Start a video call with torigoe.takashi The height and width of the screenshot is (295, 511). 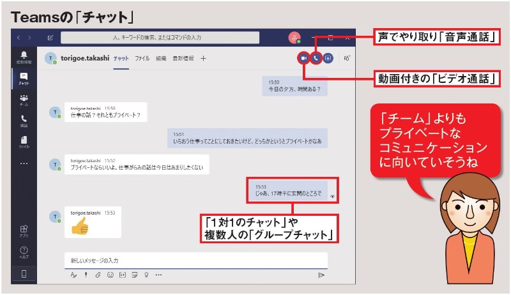(303, 58)
